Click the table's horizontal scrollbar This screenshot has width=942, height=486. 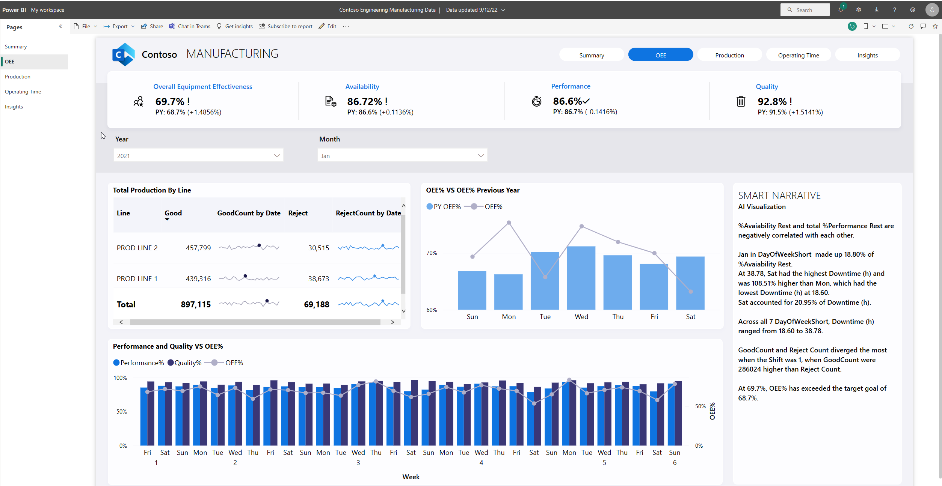255,322
